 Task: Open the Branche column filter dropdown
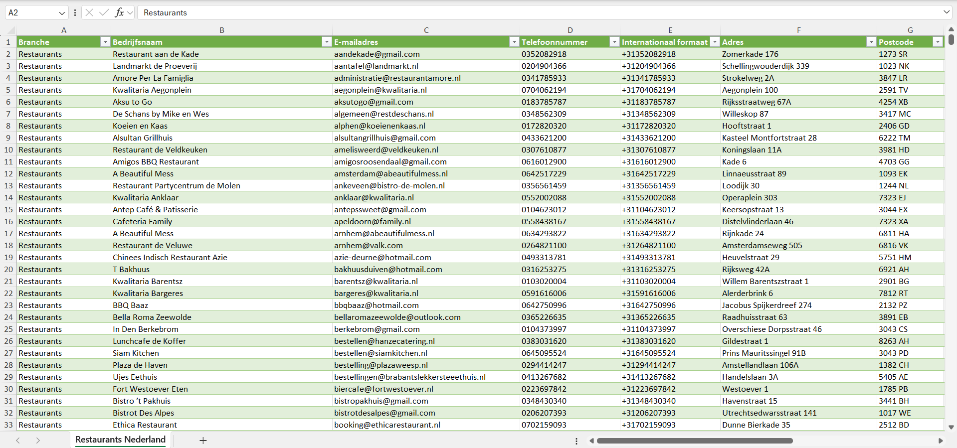(x=105, y=42)
